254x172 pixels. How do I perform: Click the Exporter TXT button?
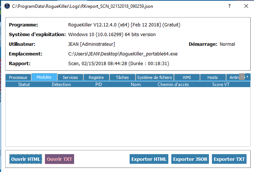[229, 159]
